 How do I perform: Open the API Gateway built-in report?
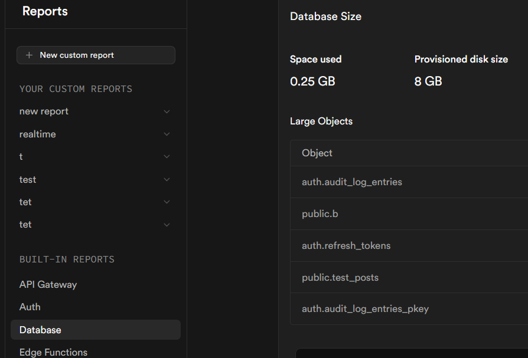tap(48, 284)
